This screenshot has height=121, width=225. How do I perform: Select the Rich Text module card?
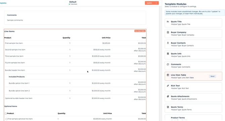click(x=193, y=87)
